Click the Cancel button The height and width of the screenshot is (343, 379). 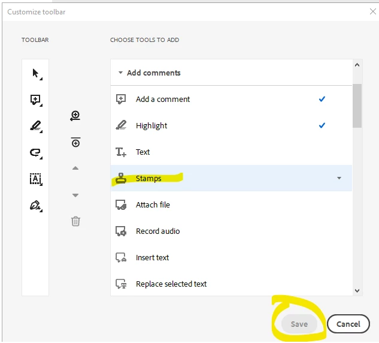348,324
